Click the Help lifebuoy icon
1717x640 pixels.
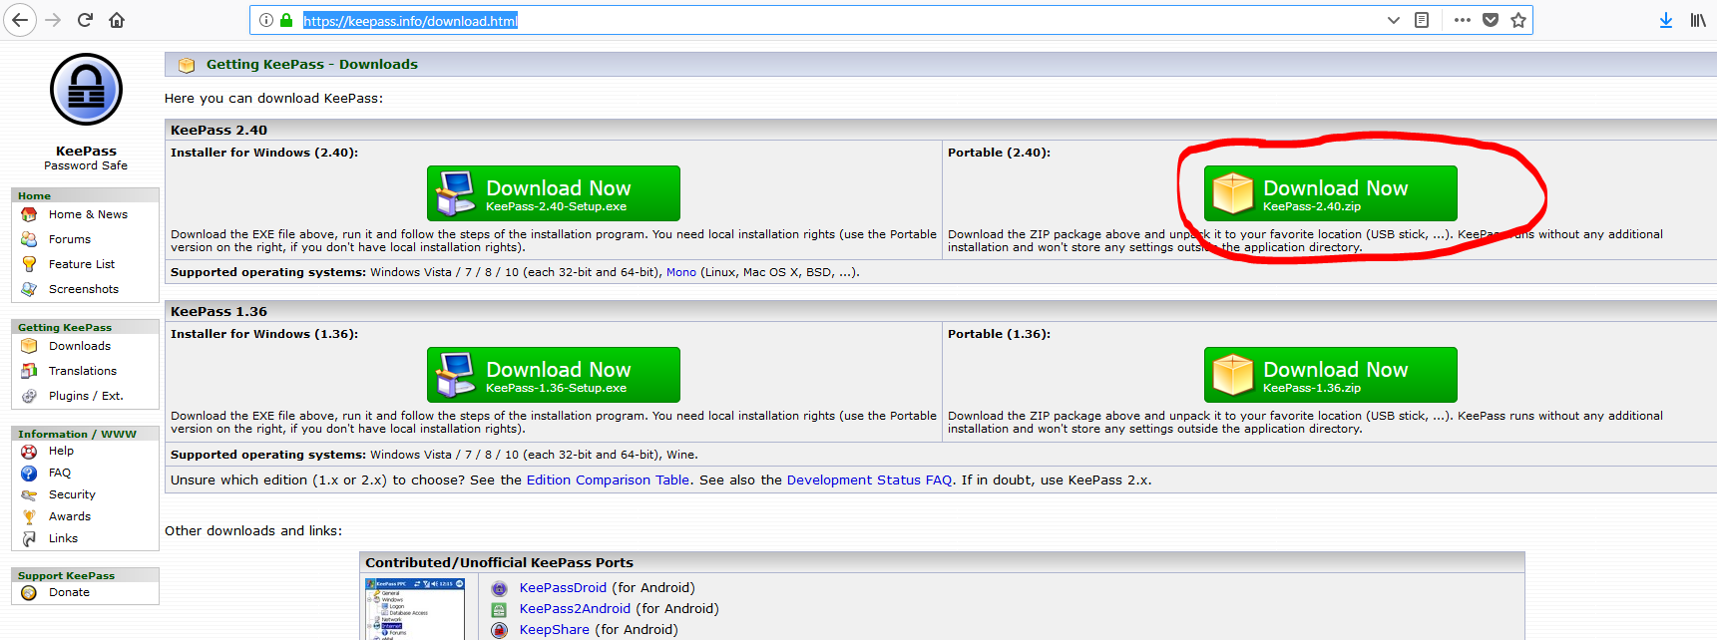(x=29, y=451)
